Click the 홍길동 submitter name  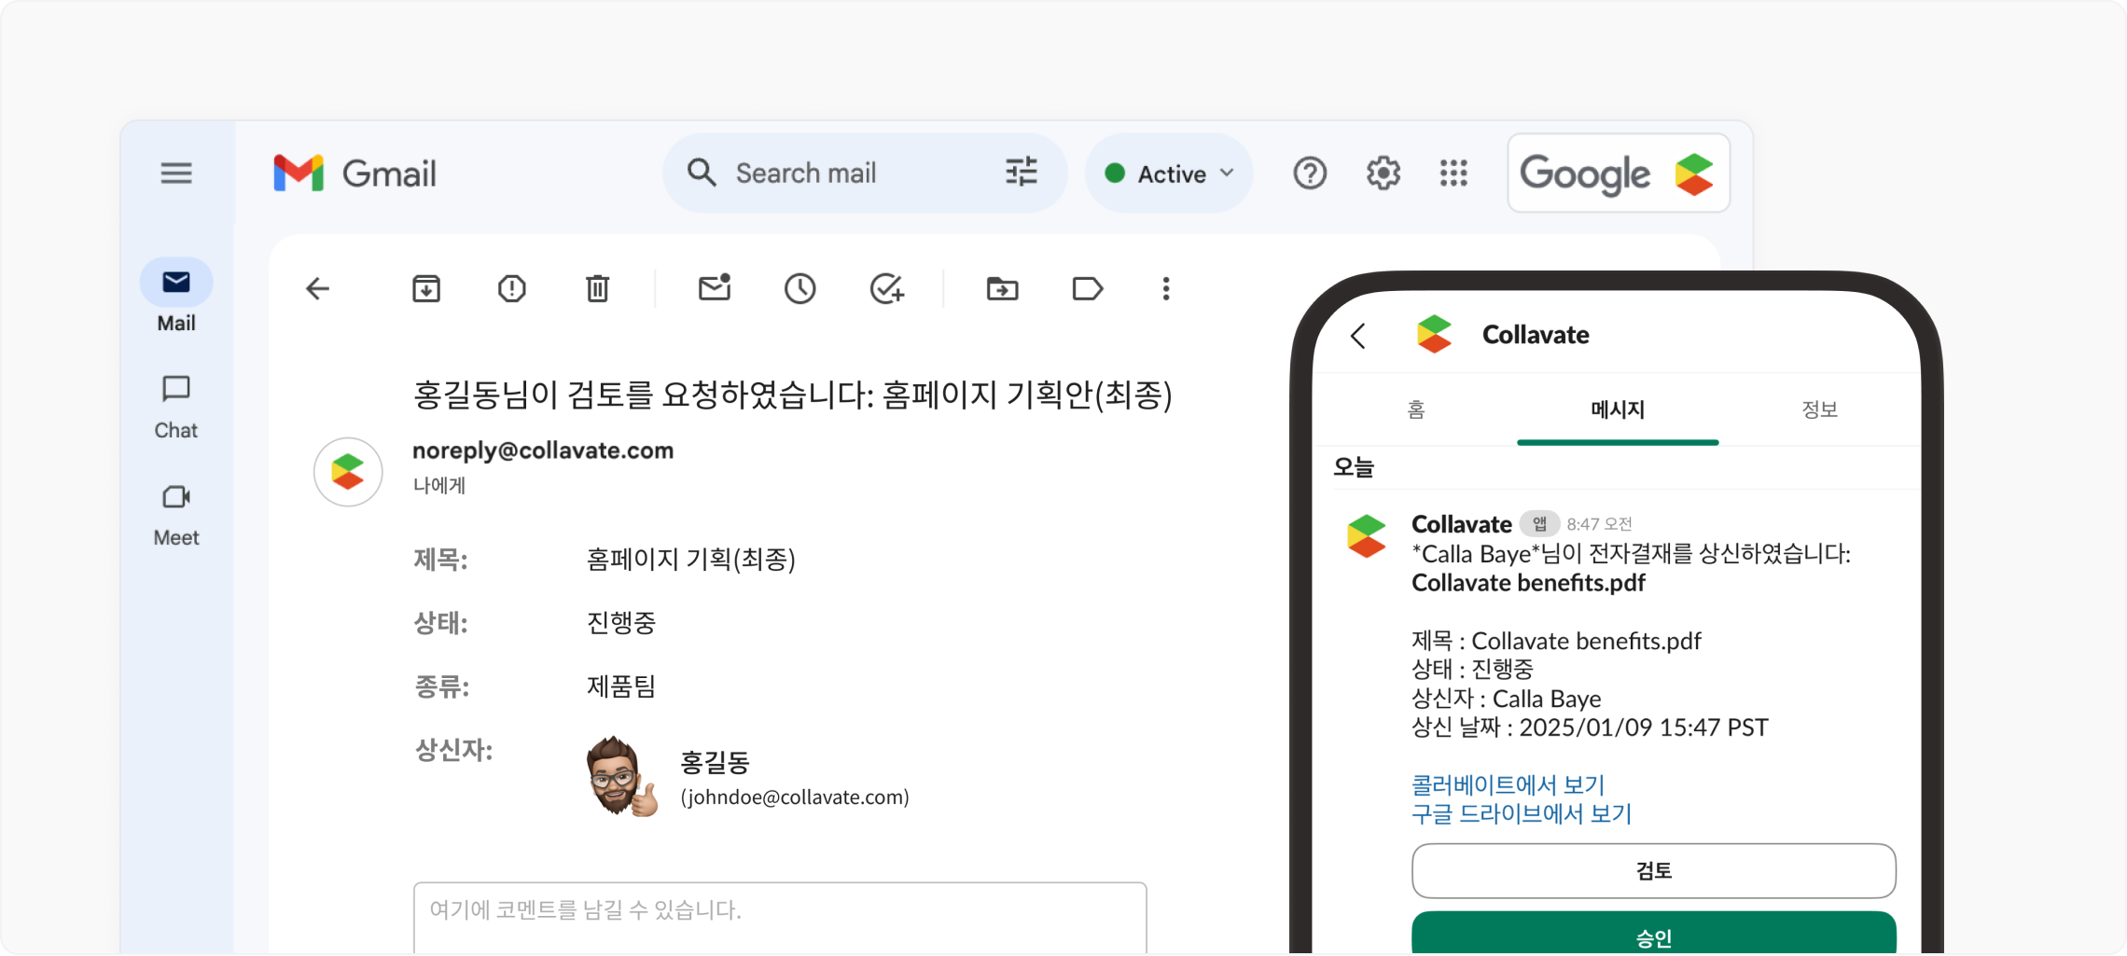point(716,762)
